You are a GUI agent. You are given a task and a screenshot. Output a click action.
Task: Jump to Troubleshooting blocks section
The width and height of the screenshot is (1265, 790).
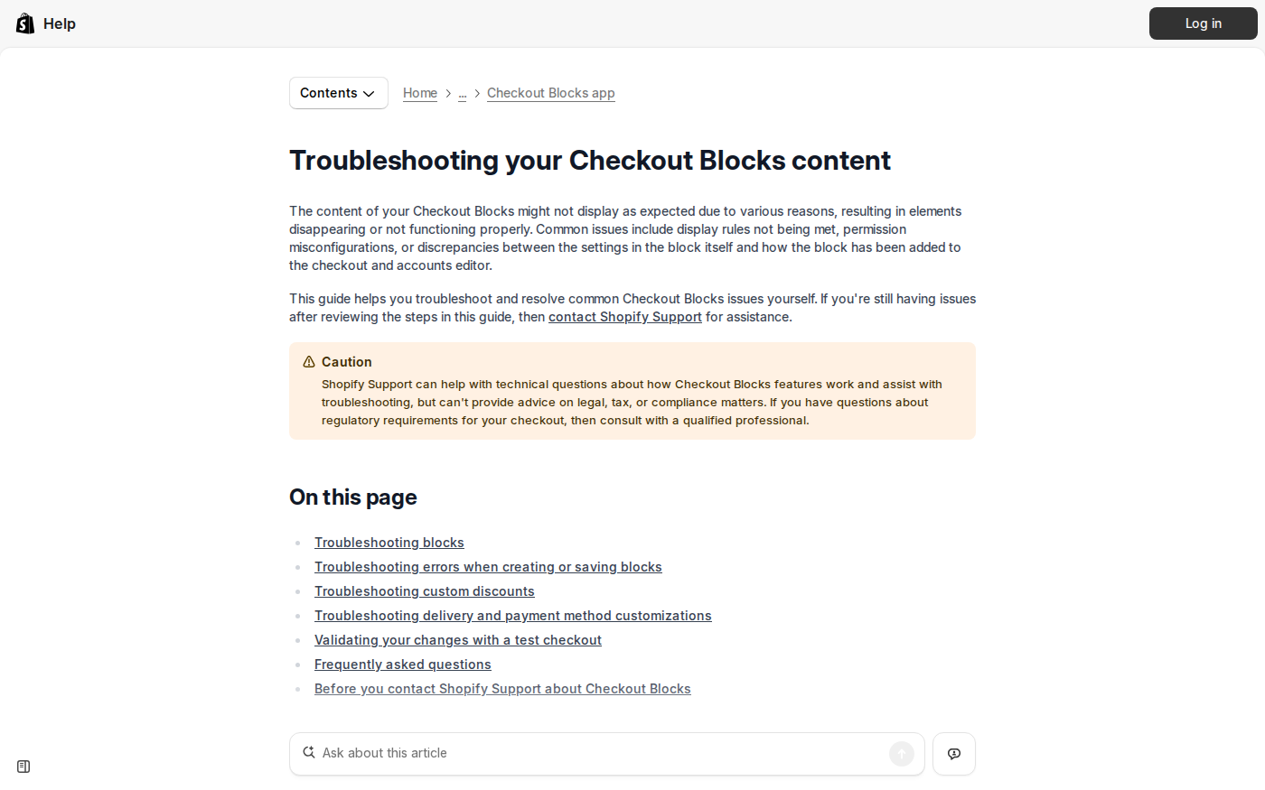(x=389, y=543)
